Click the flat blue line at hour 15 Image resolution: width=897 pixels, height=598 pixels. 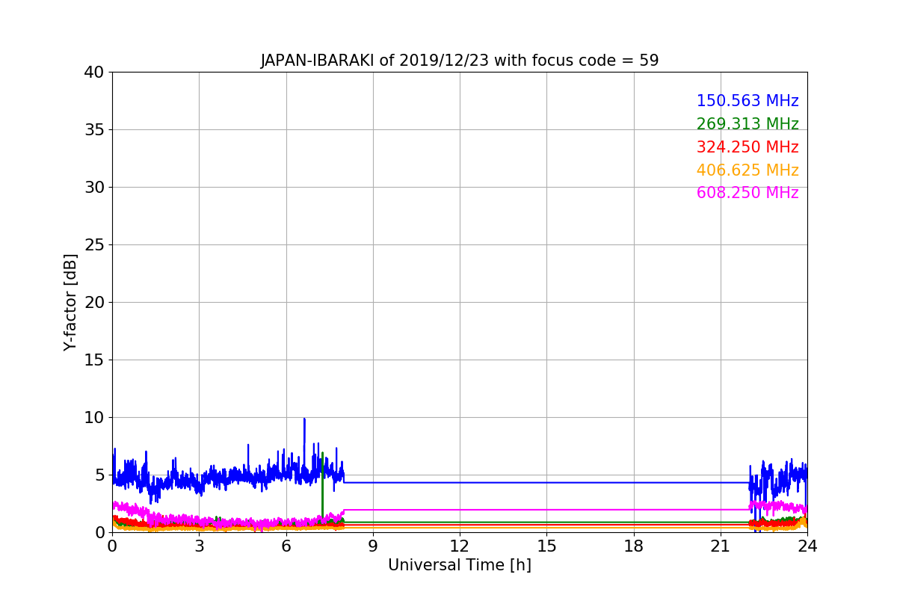click(x=546, y=482)
